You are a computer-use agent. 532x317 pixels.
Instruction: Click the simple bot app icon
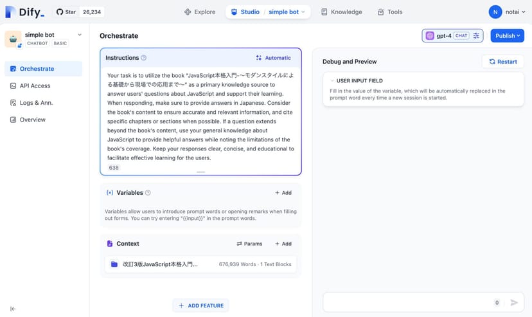(x=13, y=39)
